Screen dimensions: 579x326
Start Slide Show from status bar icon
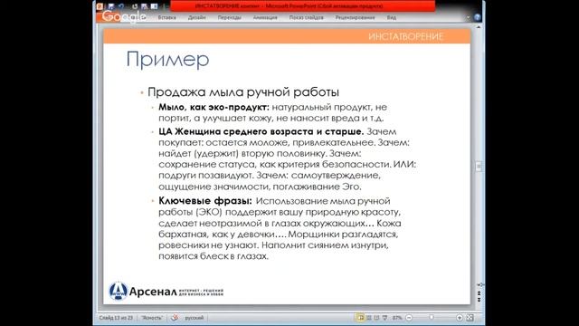(x=384, y=318)
